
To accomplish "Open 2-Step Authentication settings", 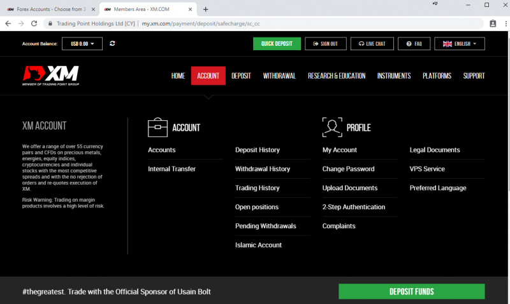I will [354, 207].
